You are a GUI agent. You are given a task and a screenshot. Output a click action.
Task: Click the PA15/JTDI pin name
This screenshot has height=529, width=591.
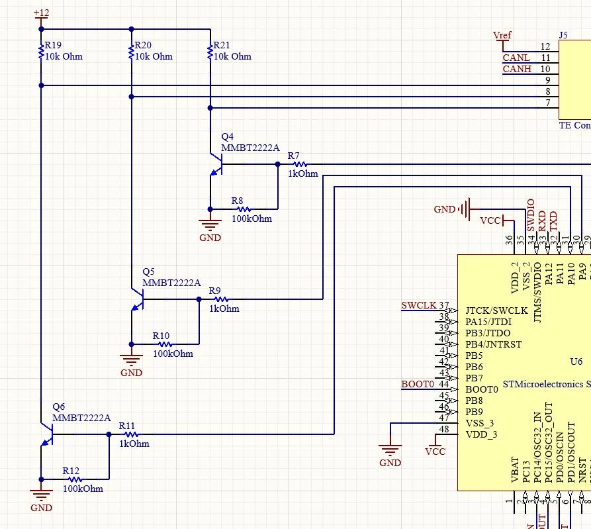[488, 322]
